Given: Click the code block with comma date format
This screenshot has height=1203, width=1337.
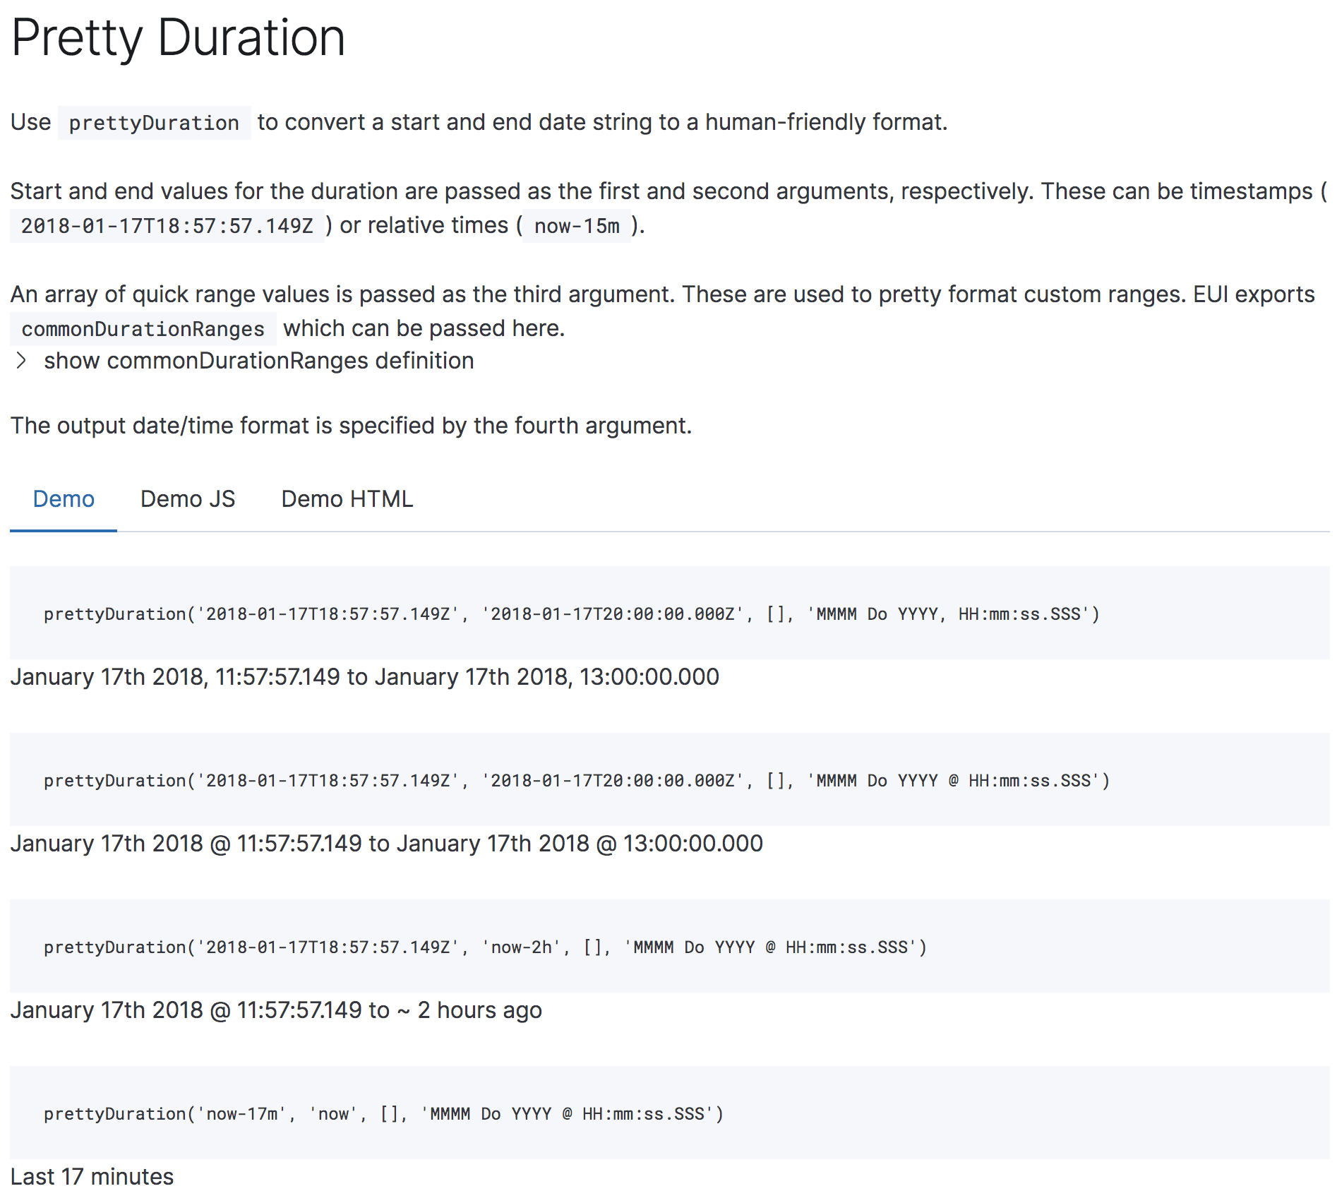Looking at the screenshot, I should click(571, 614).
